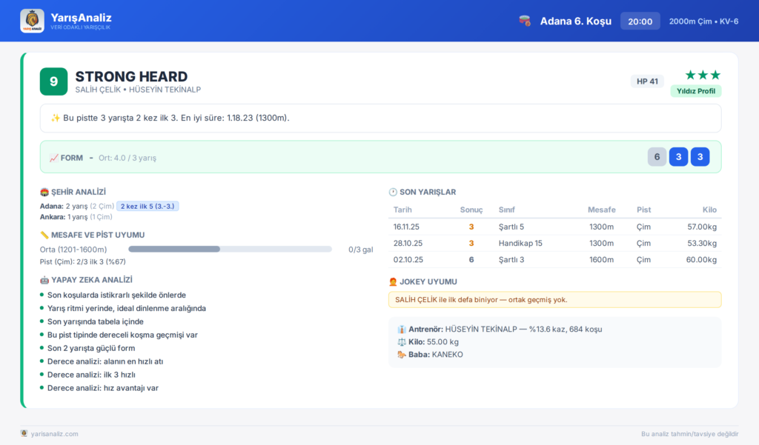Click the Orta distance progress bar
Viewport: 759px width, 445px height.
coord(230,249)
